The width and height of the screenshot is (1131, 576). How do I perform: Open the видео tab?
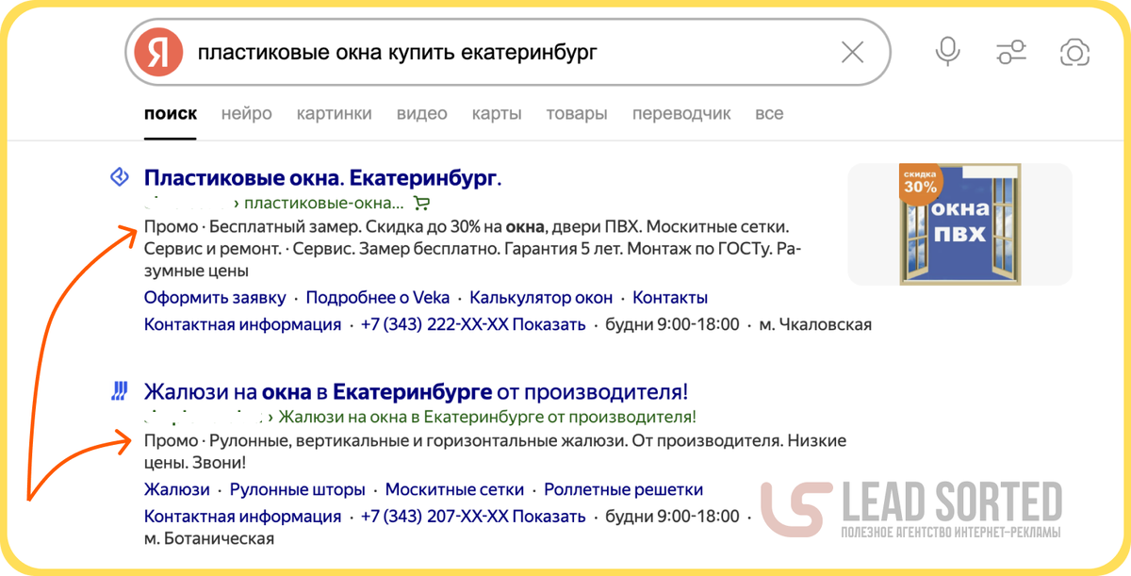coord(422,113)
